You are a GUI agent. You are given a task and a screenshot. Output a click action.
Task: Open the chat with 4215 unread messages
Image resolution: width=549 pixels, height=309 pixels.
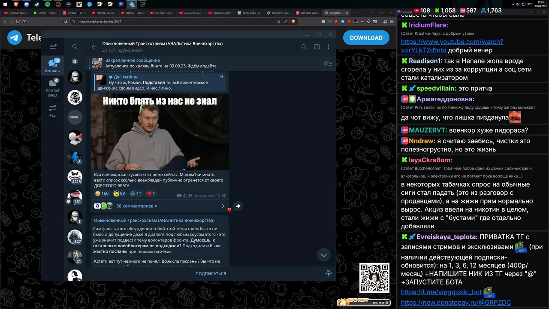75,177
